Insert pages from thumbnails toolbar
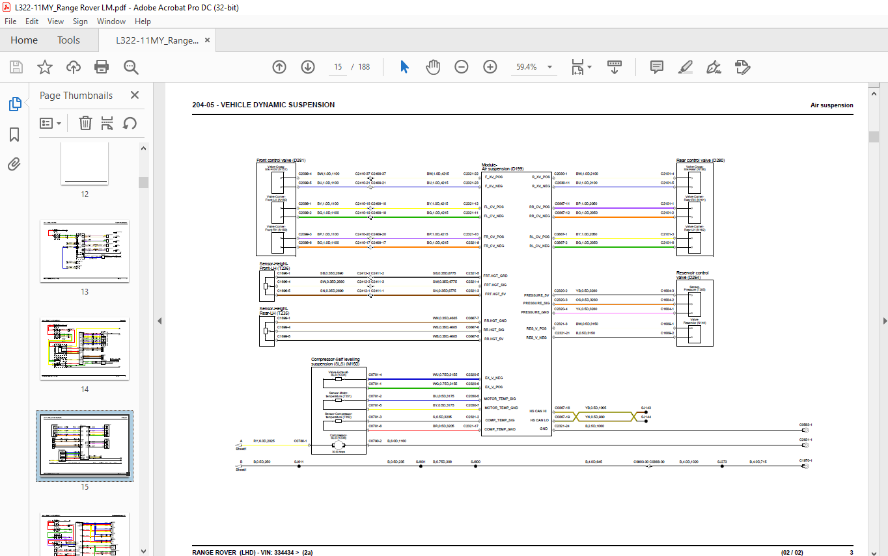 [107, 123]
